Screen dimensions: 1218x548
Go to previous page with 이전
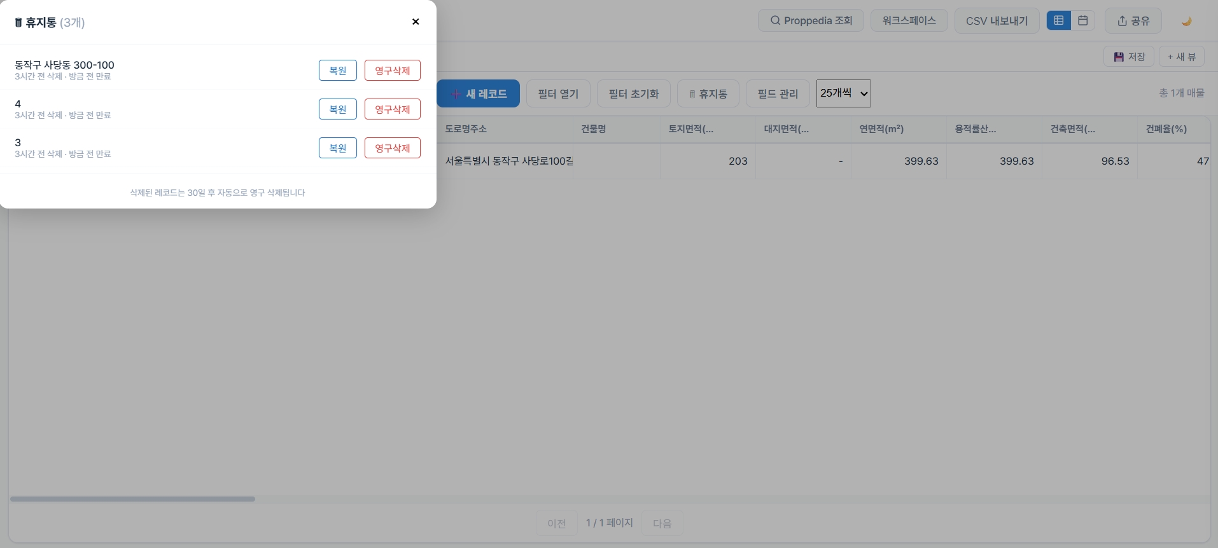click(557, 523)
